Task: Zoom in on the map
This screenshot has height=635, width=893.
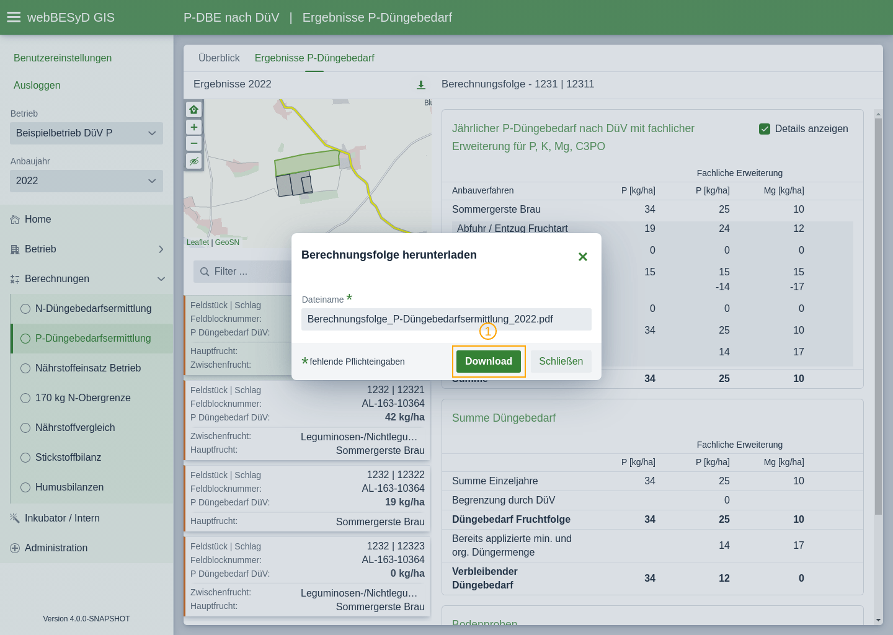Action: click(194, 127)
